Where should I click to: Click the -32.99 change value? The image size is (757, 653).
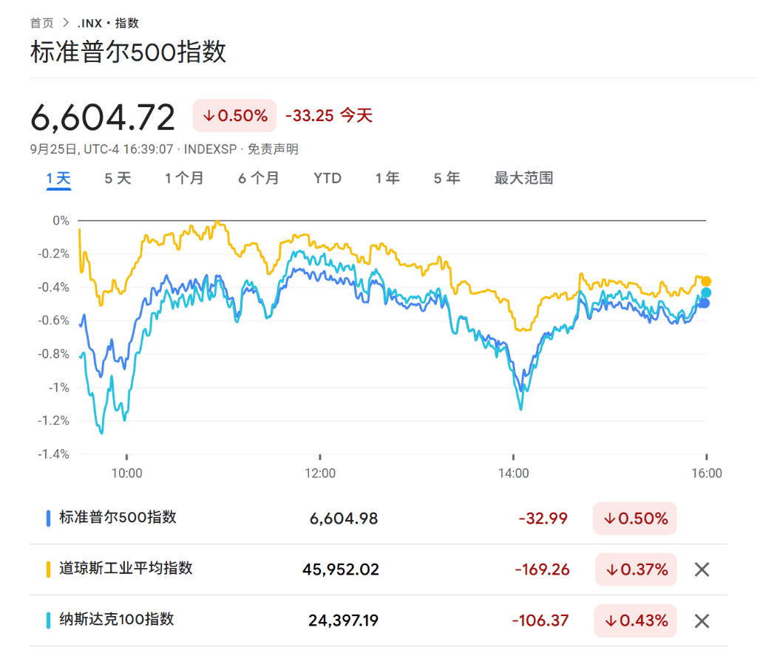543,519
